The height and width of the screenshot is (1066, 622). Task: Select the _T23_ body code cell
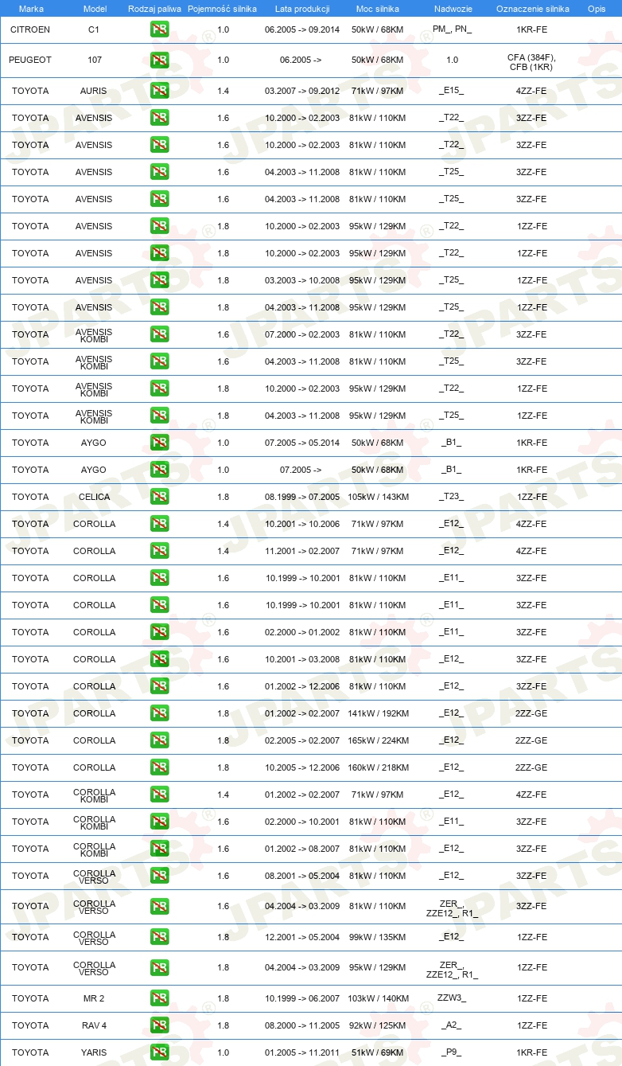(452, 497)
